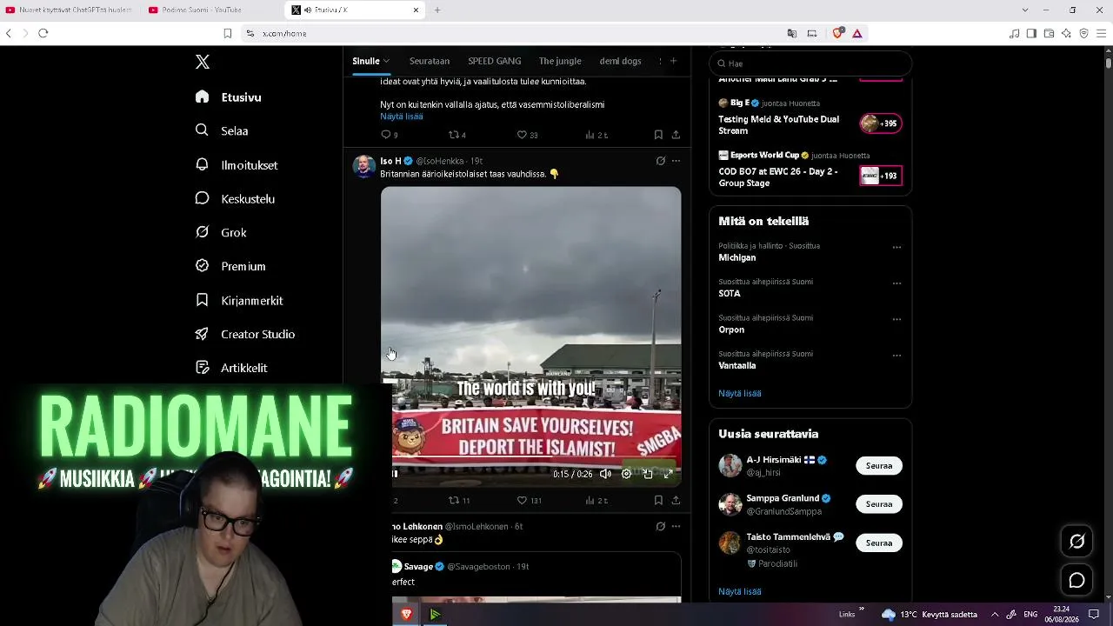1113x626 pixels.
Task: Add a new timeline tab with plus
Action: [673, 61]
